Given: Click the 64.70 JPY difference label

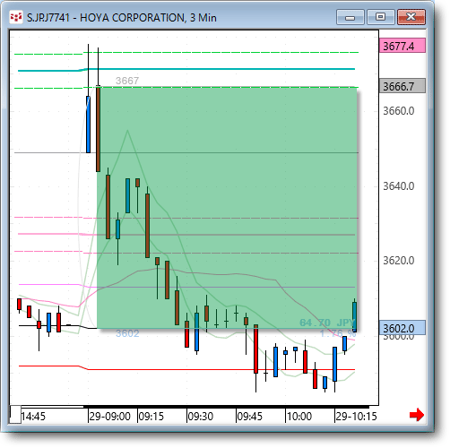Looking at the screenshot, I should coord(327,323).
